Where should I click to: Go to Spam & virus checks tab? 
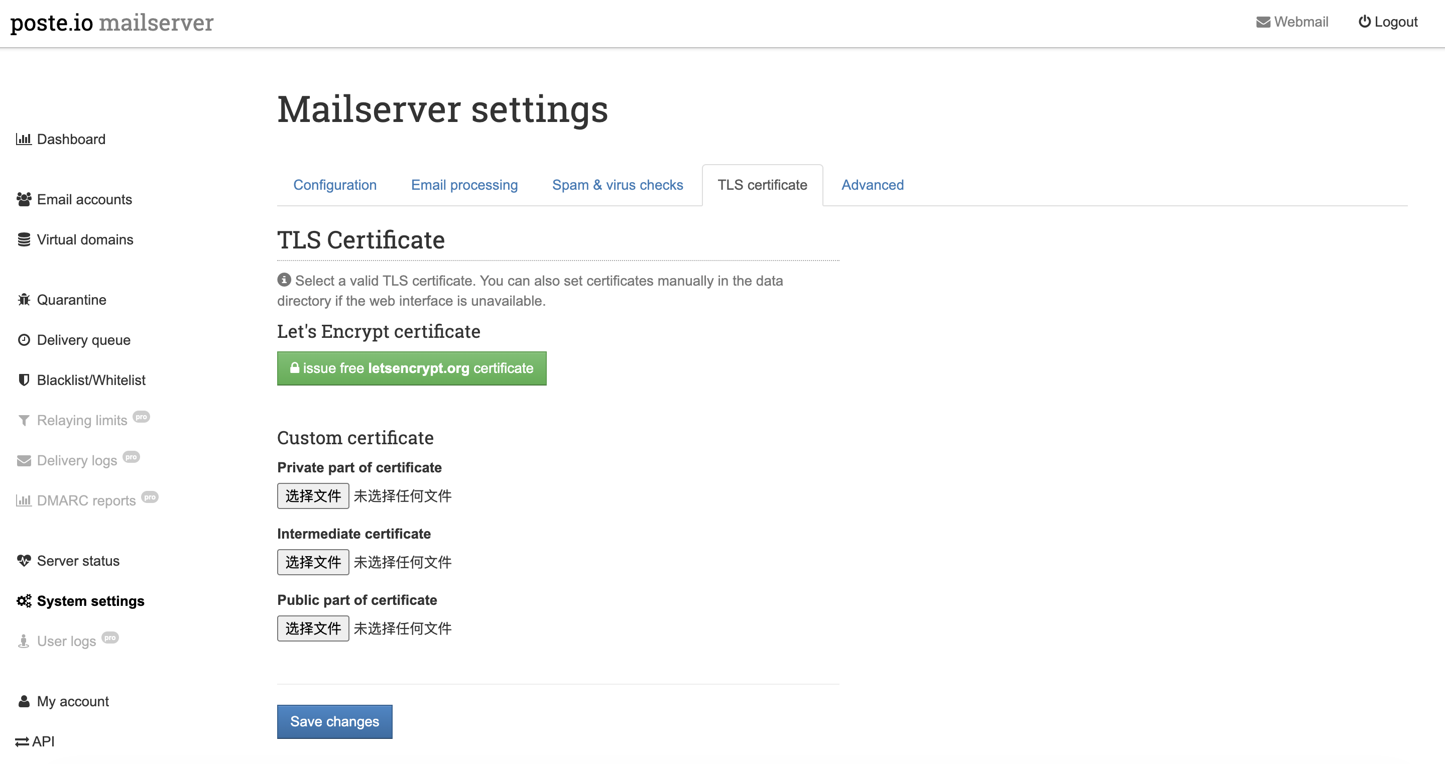tap(617, 185)
